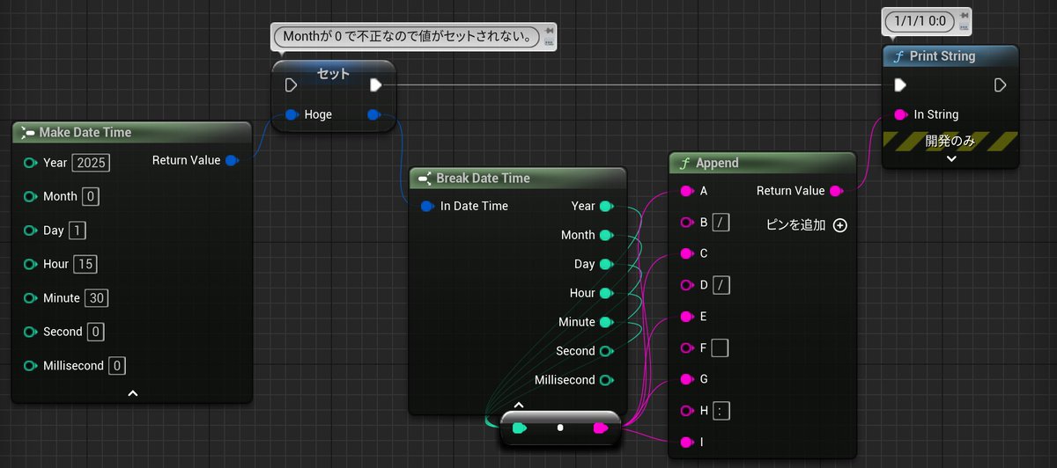Edit the D string field on Append
This screenshot has width=1057, height=468.
click(x=721, y=285)
